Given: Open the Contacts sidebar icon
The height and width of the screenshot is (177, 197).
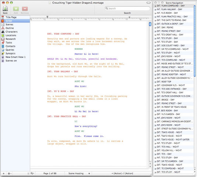Looking at the screenshot, I should [x=3, y=46].
